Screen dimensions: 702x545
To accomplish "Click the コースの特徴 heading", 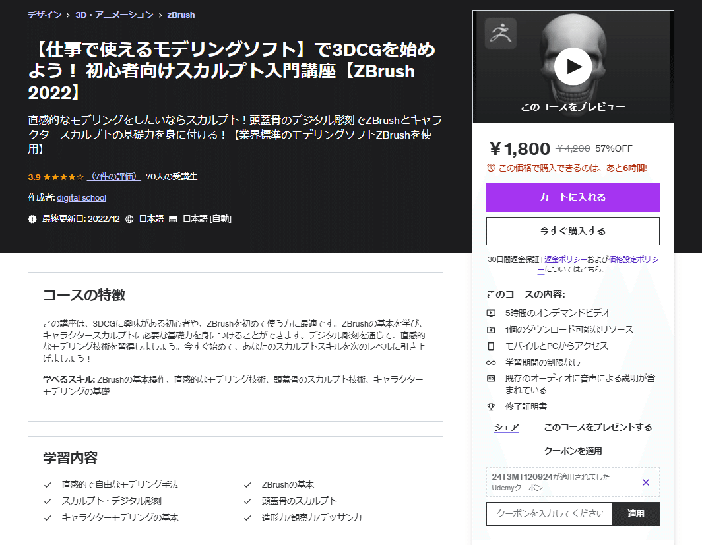I will pos(84,295).
